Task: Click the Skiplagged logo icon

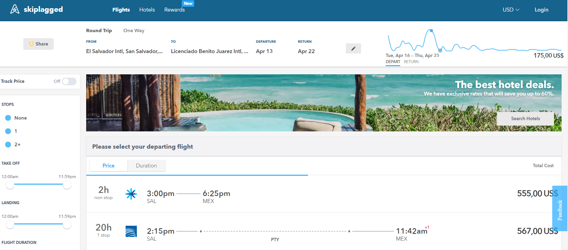Action: 15,9
